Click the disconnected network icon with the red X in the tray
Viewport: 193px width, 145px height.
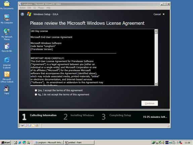[181, 143]
